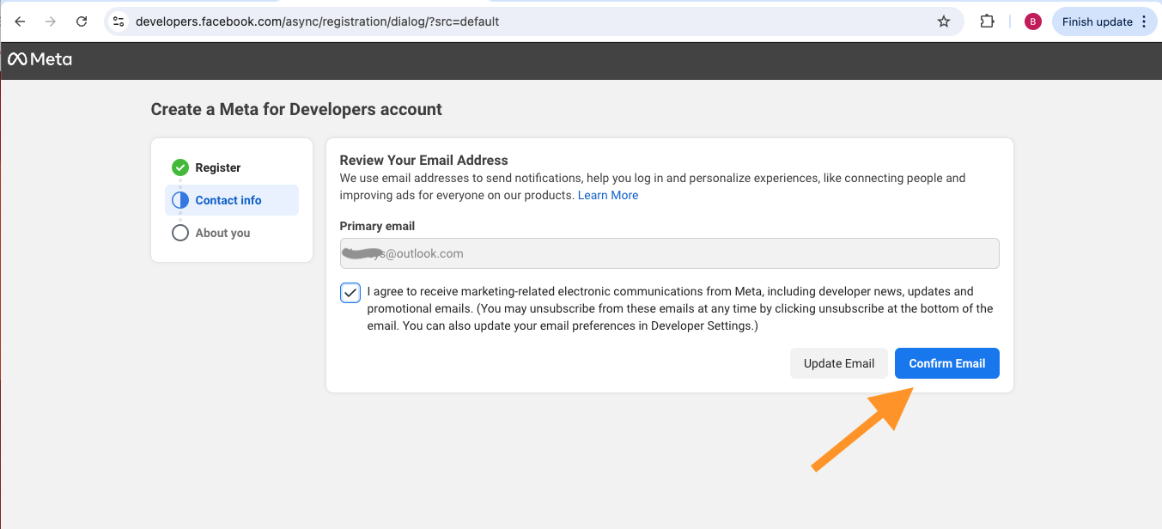Uncheck the marketing communications agreement checkbox
Screen dimensions: 1162x529
tap(350, 293)
